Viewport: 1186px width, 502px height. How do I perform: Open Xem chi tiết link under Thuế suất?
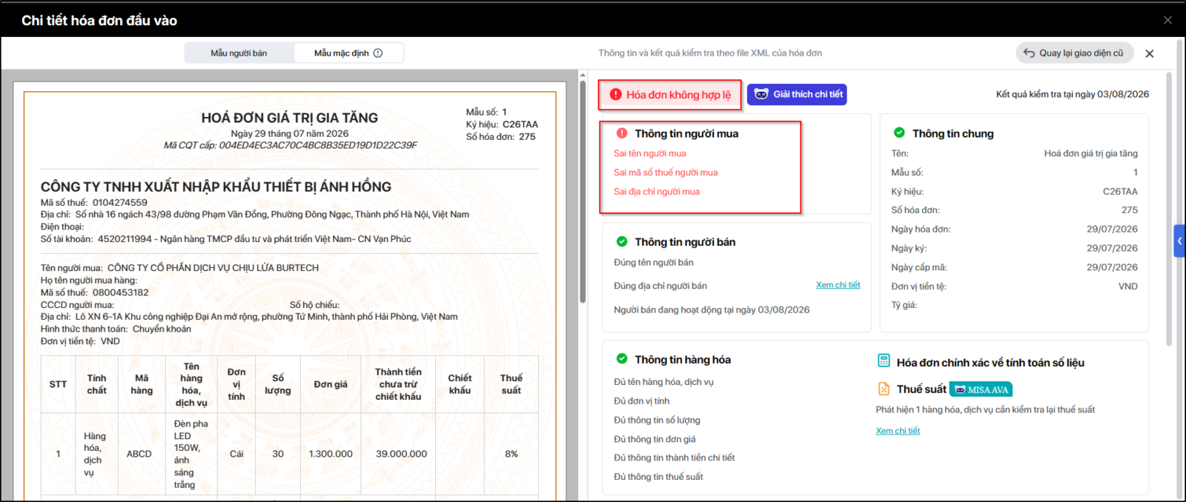click(x=898, y=431)
